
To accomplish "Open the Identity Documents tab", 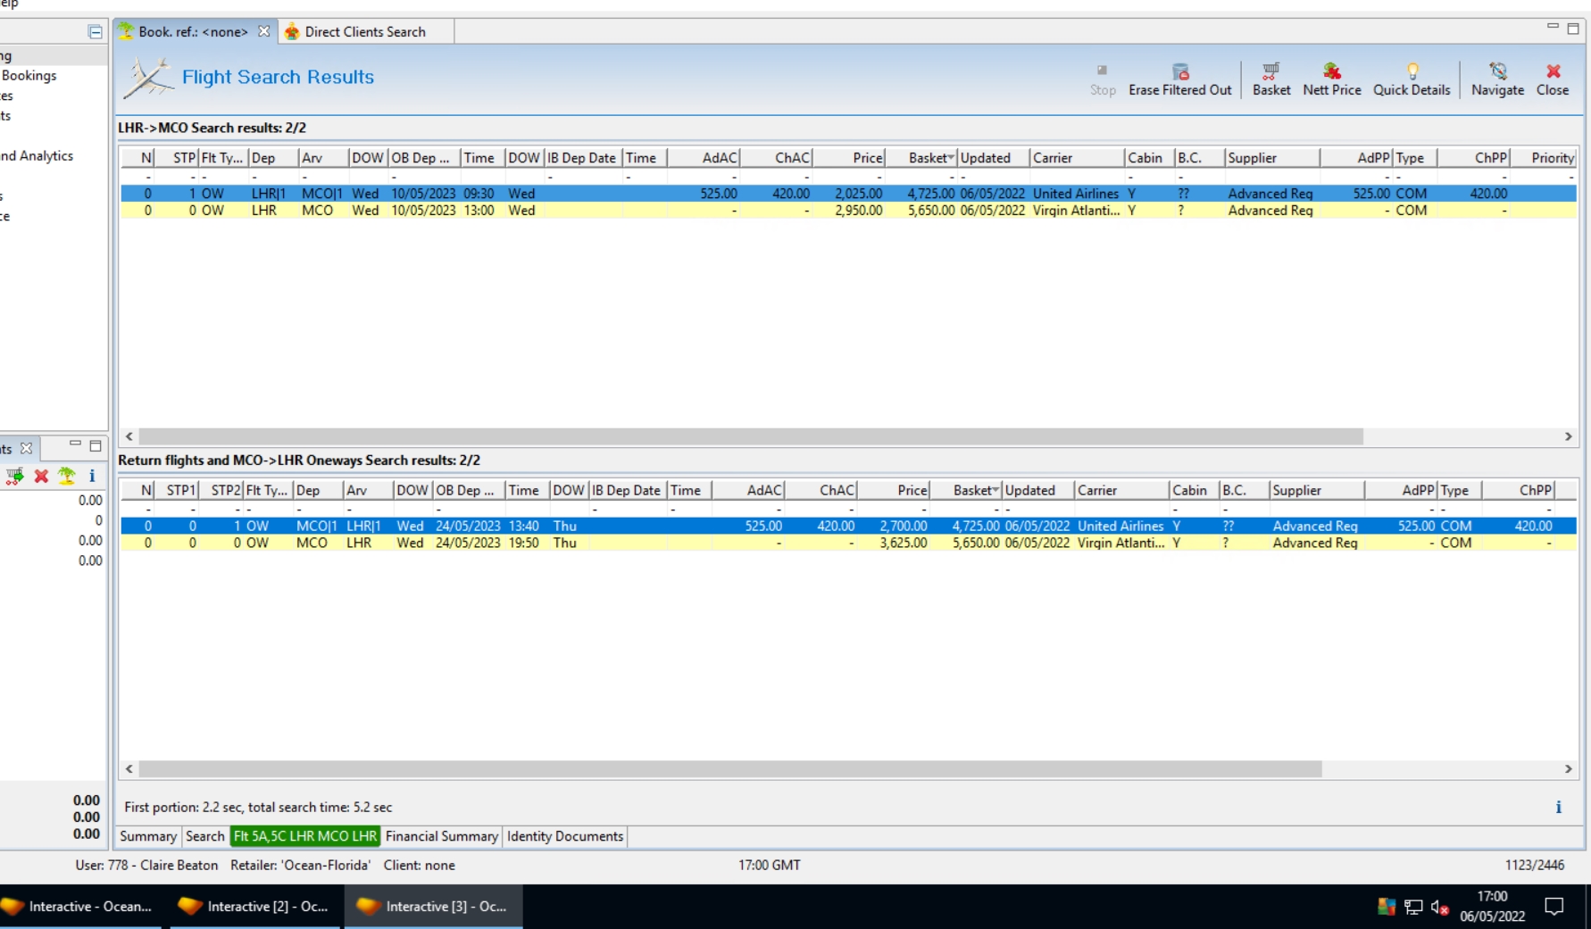I will [x=565, y=836].
